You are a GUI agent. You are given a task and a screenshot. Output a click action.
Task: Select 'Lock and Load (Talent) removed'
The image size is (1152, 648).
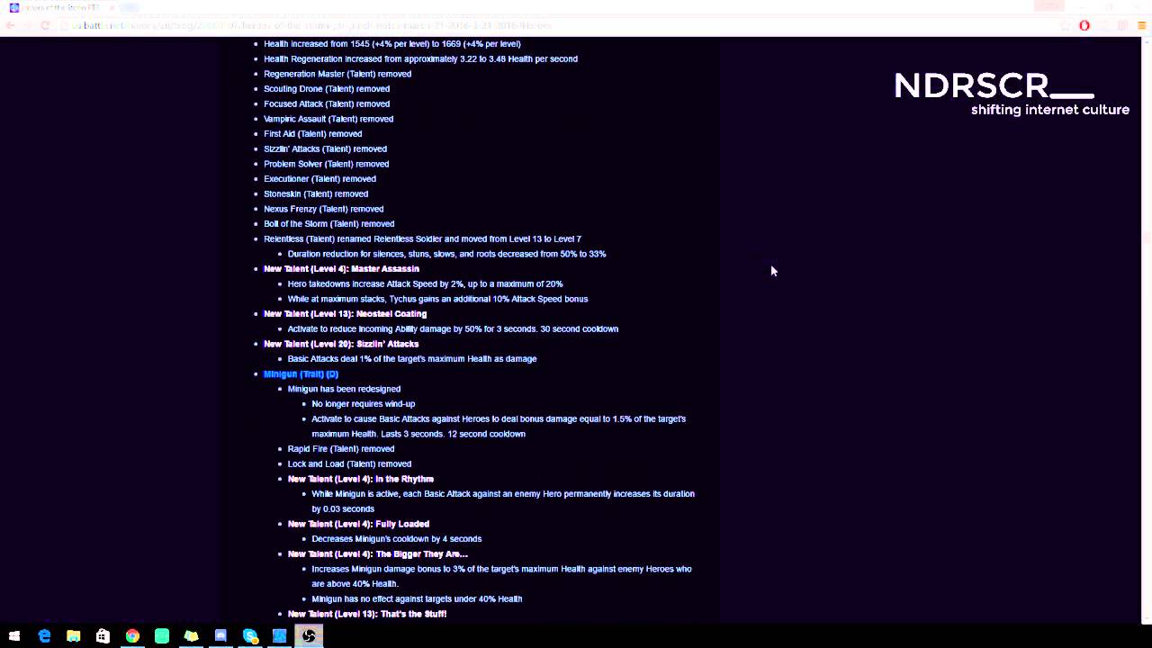coord(349,463)
